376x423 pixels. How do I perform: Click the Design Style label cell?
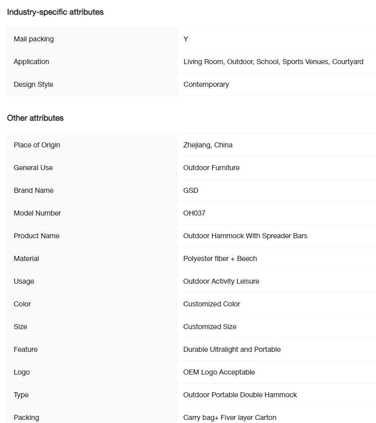92,84
